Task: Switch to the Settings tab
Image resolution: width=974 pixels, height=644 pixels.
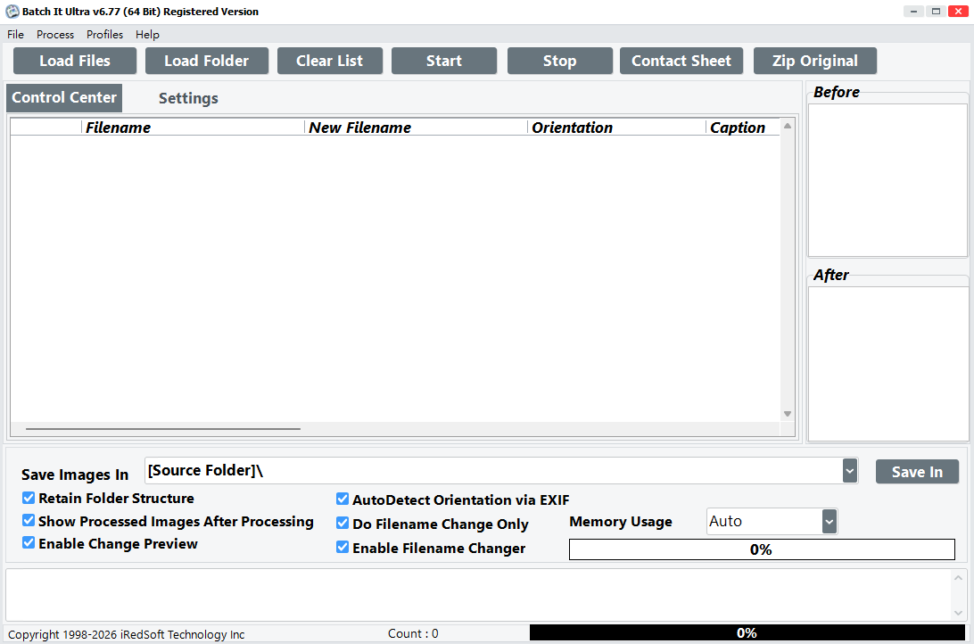Action: (188, 98)
